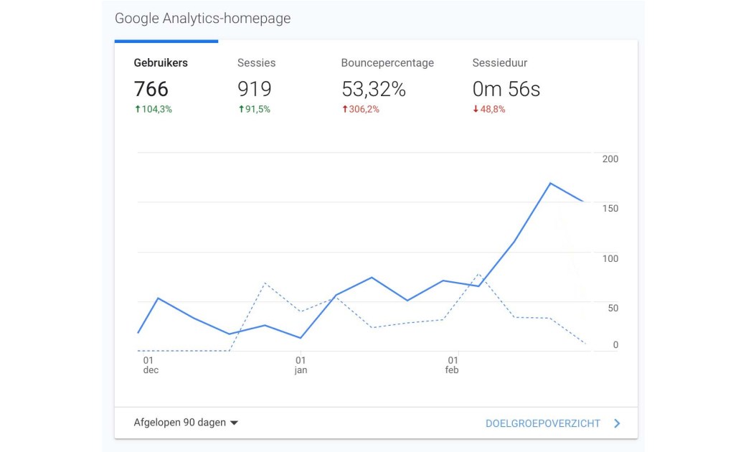Click the 'Google Analytics-homepage' heading

(203, 19)
